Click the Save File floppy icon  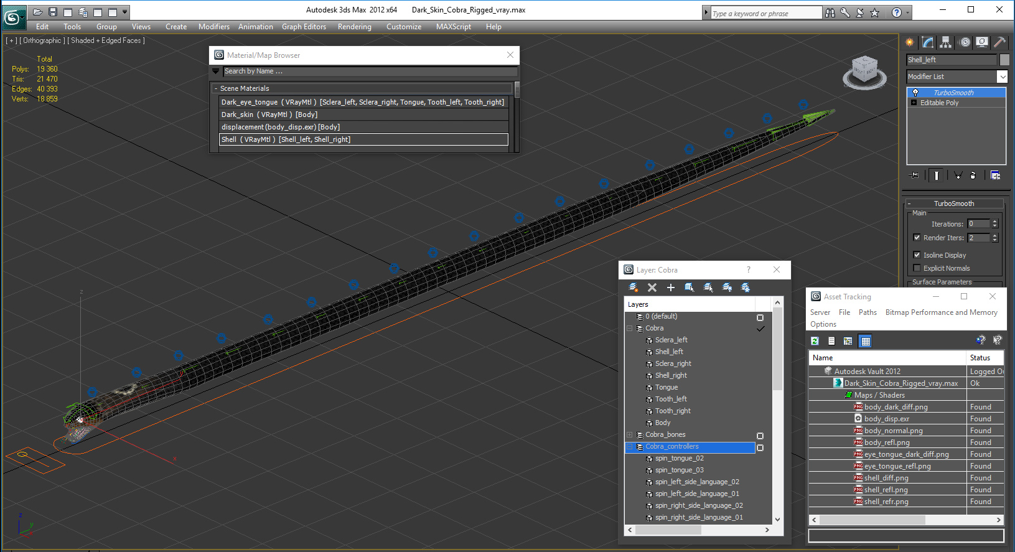click(52, 12)
